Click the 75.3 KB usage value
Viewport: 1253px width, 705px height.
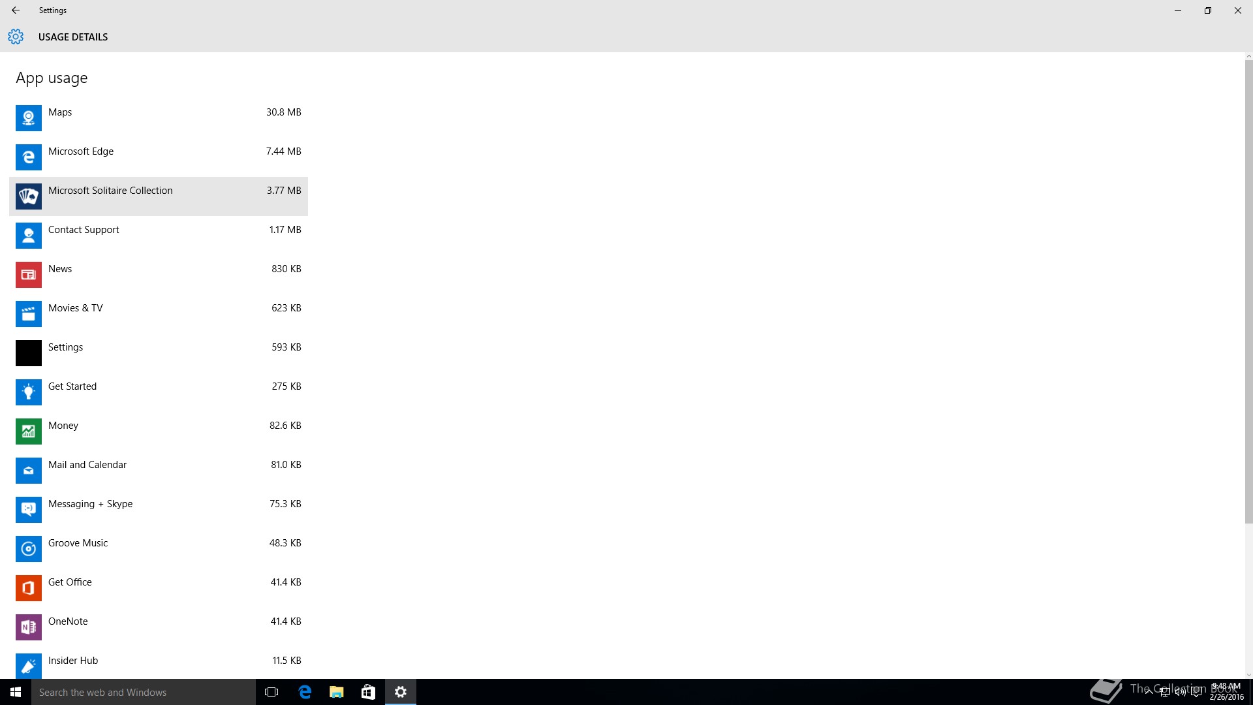pyautogui.click(x=285, y=504)
